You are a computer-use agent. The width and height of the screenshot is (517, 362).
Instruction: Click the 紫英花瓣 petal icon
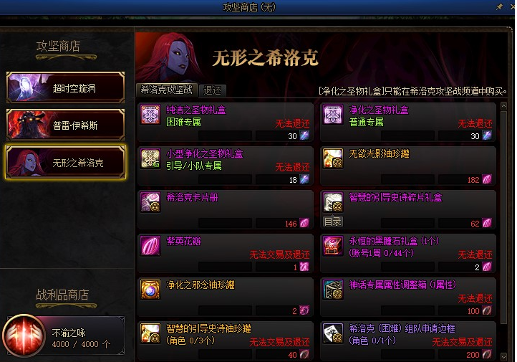pyautogui.click(x=150, y=245)
